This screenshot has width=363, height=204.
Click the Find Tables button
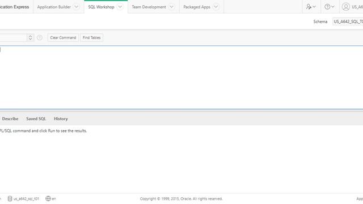coord(91,37)
